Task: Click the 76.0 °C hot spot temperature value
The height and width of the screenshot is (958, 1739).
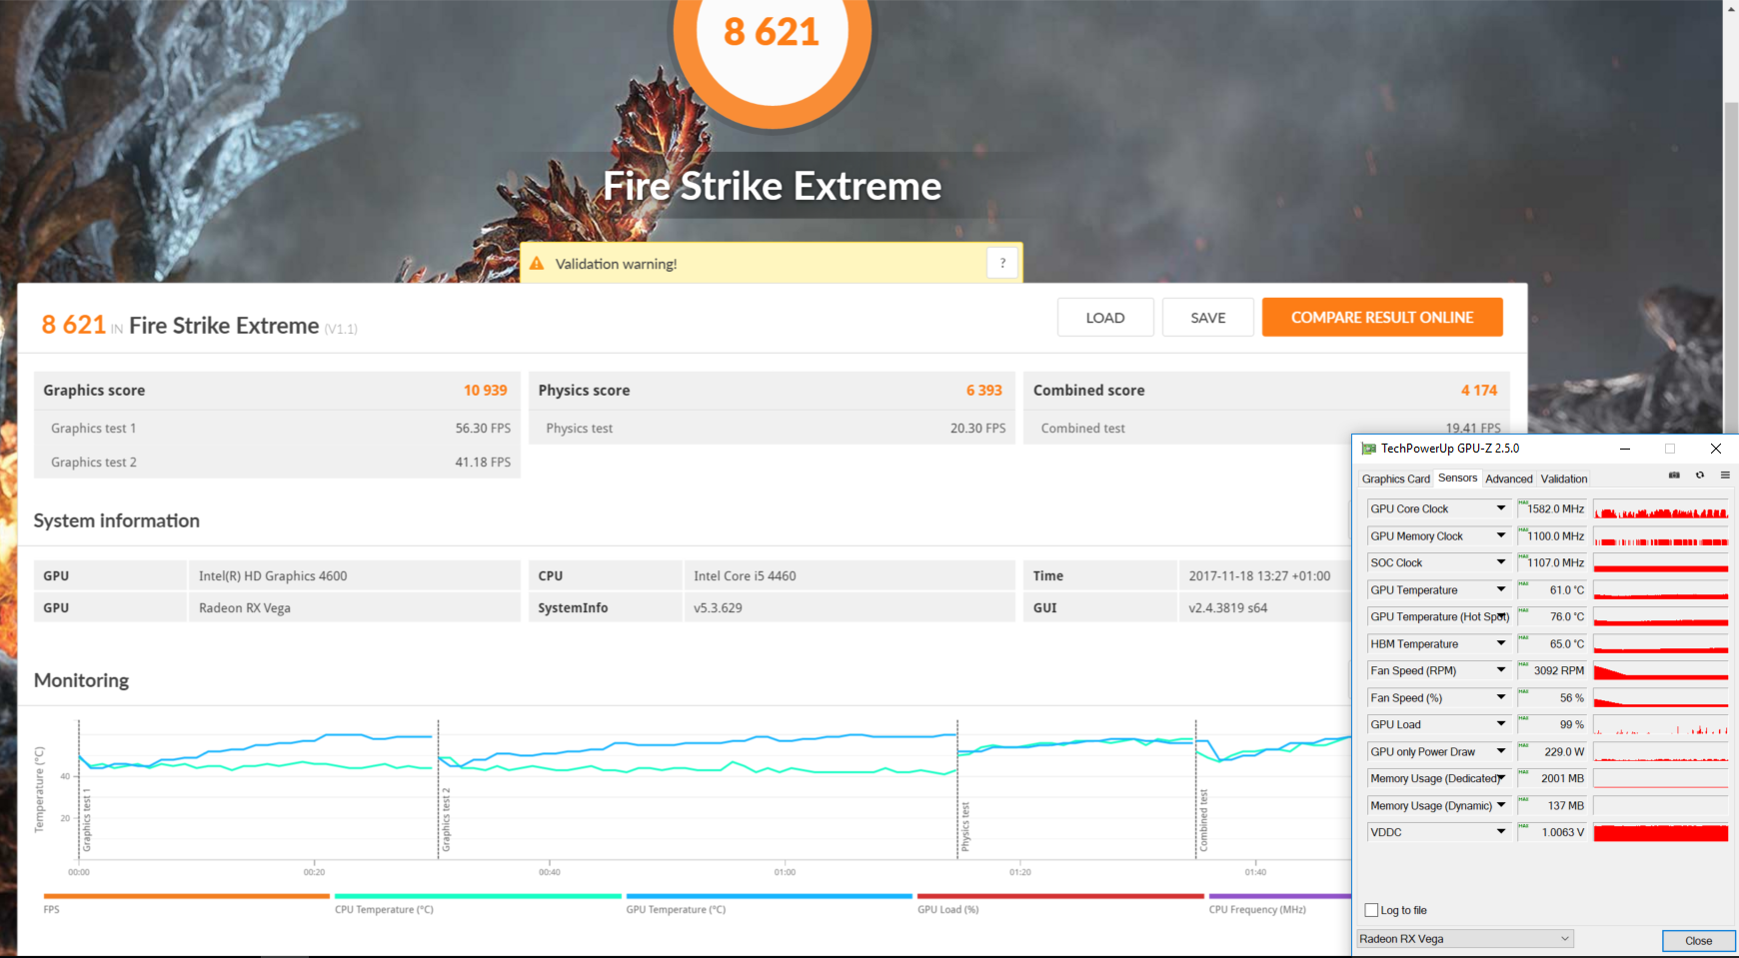Action: coord(1566,616)
